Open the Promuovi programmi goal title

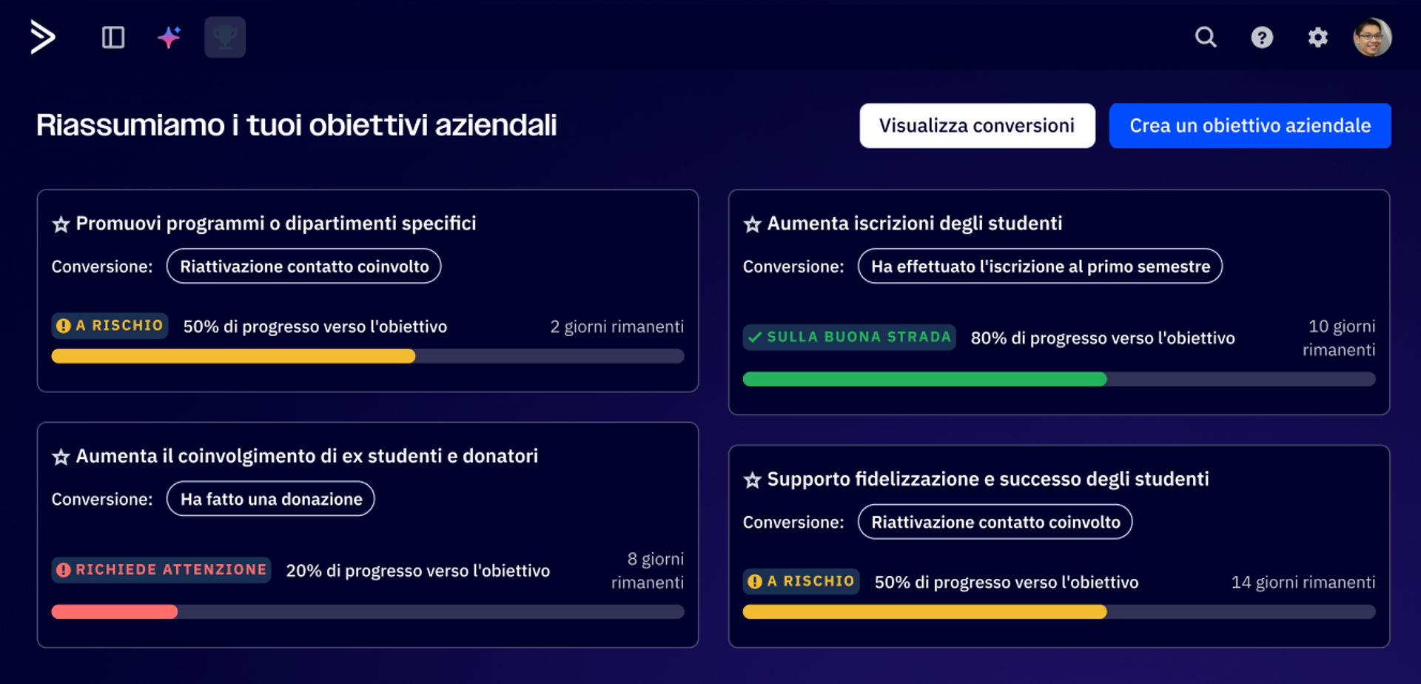click(276, 224)
